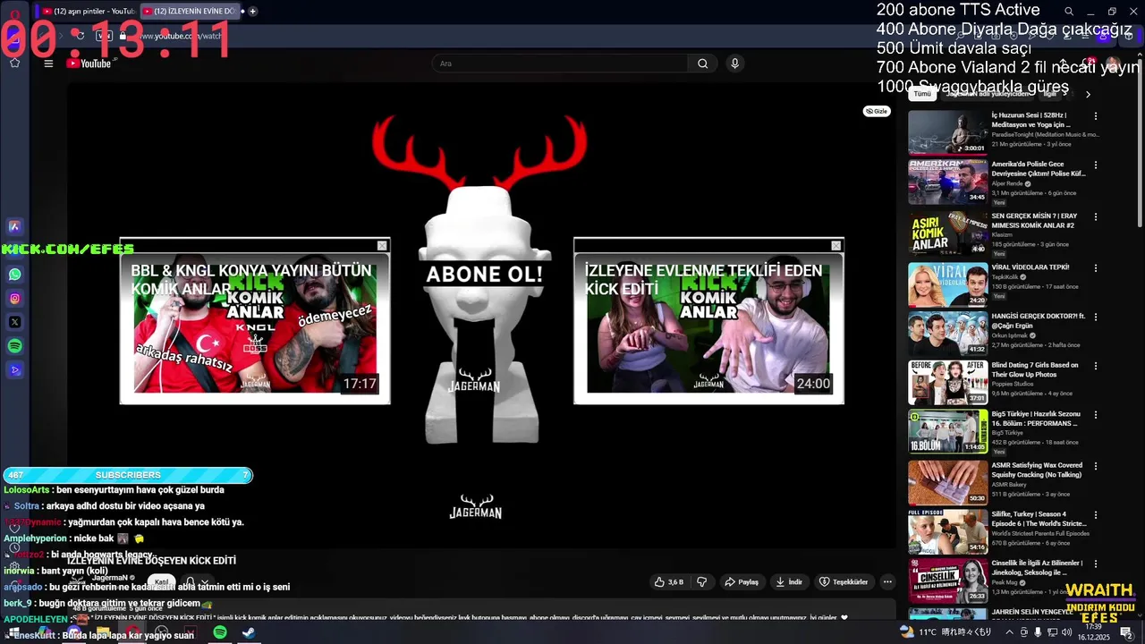
Task: Reload the page with the refresh icon
Action: coord(81,36)
